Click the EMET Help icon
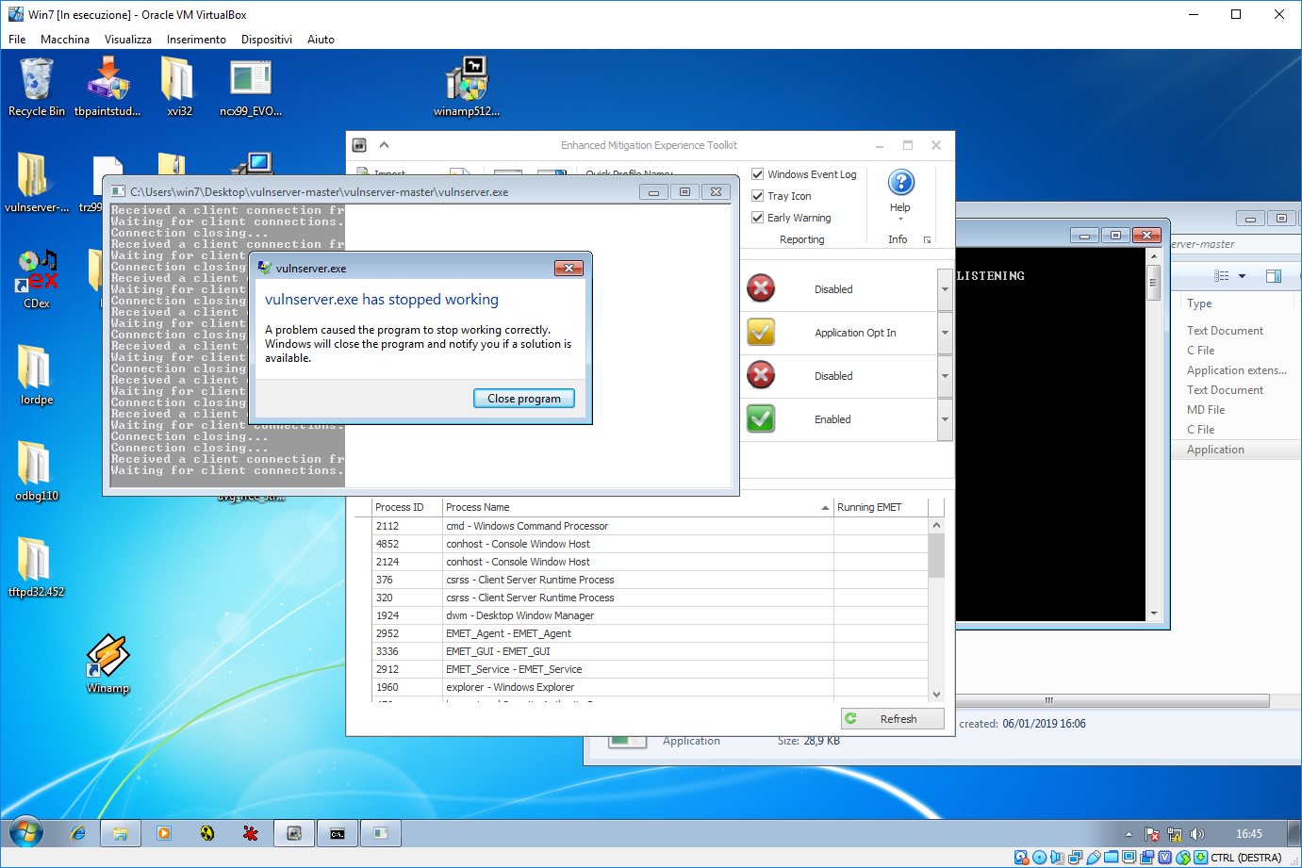1302x868 pixels. pyautogui.click(x=900, y=182)
